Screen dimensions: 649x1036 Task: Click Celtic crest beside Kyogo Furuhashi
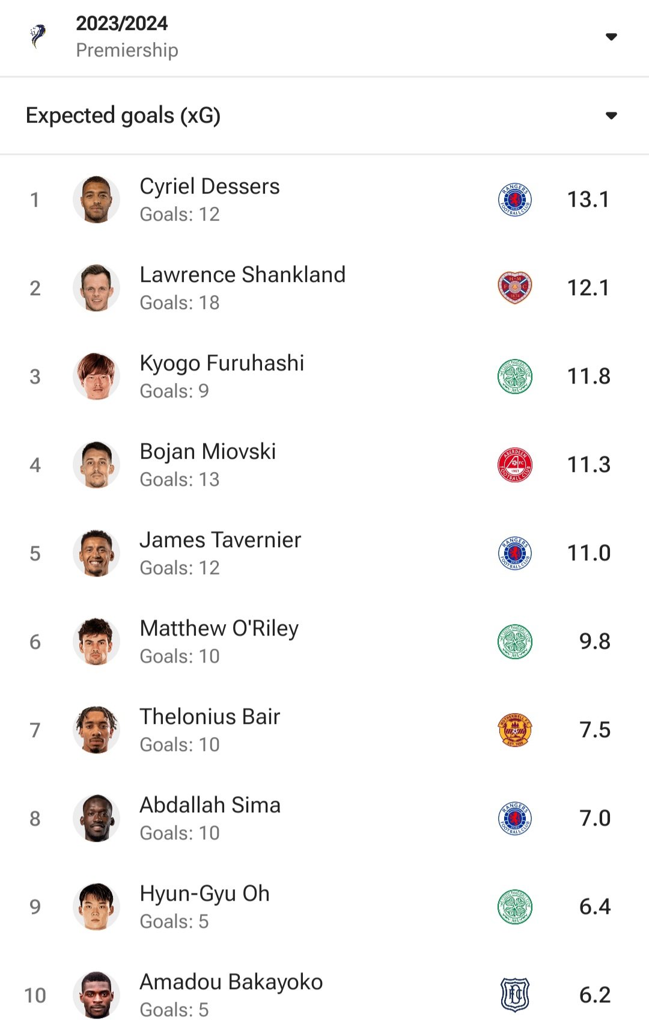click(x=515, y=376)
